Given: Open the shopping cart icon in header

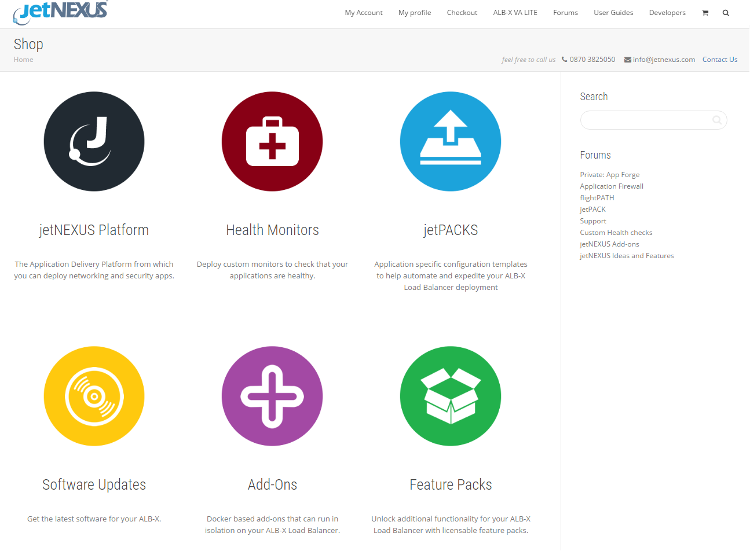Looking at the screenshot, I should 705,13.
